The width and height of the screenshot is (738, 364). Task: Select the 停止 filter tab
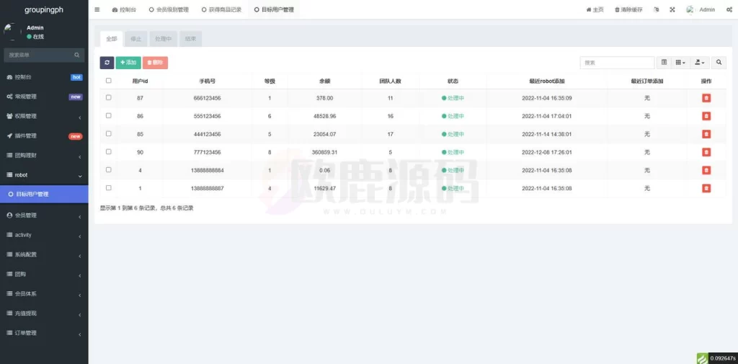click(136, 39)
